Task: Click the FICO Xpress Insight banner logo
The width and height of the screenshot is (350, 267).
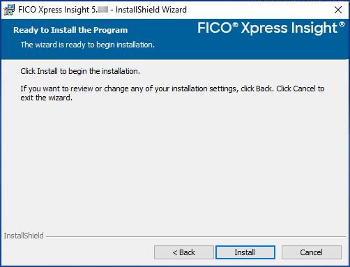Action: [x=271, y=28]
